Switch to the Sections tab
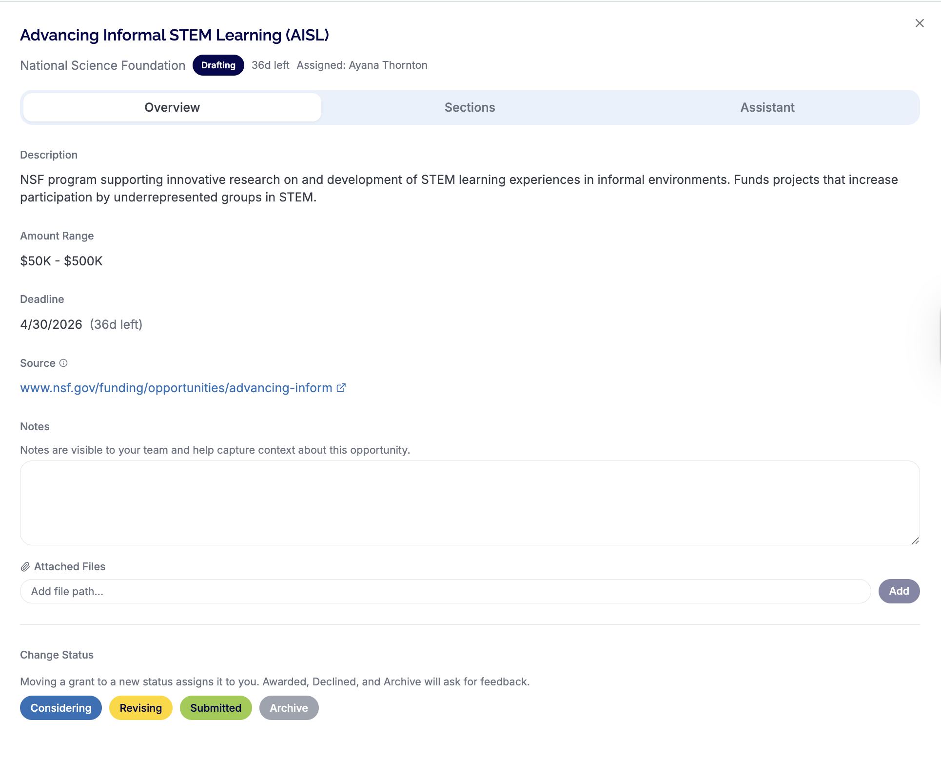The image size is (941, 761). coord(470,107)
